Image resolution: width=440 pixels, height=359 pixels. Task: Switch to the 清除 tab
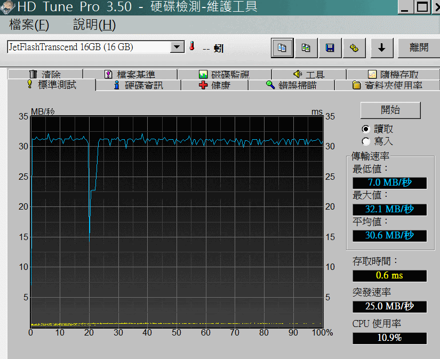click(45, 74)
